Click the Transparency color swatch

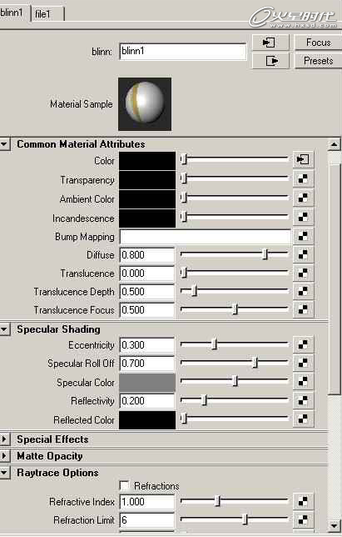(147, 180)
